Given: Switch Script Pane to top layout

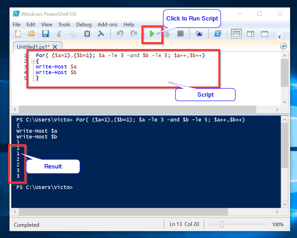Looking at the screenshot, I should (x=236, y=33).
